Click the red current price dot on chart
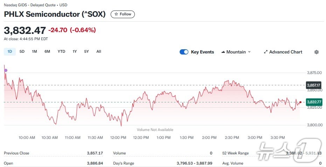The height and width of the screenshot is (167, 326). (x=300, y=102)
